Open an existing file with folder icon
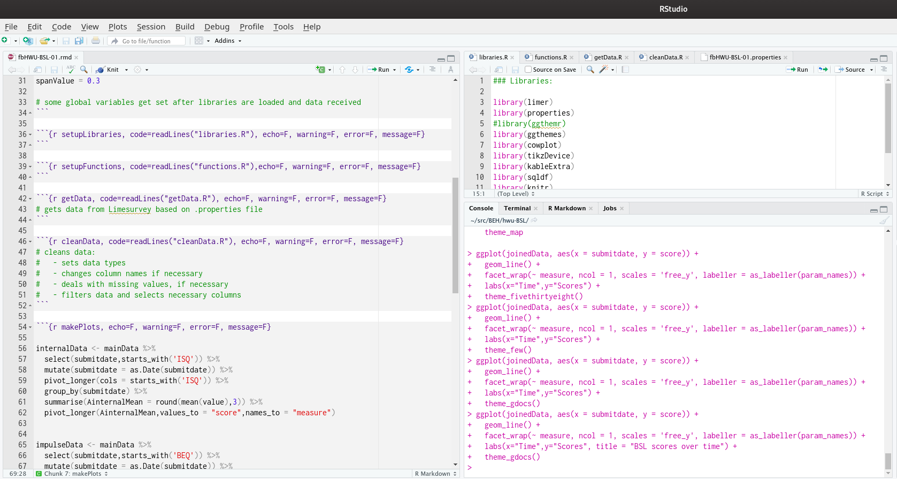Image resolution: width=897 pixels, height=479 pixels. [44, 41]
